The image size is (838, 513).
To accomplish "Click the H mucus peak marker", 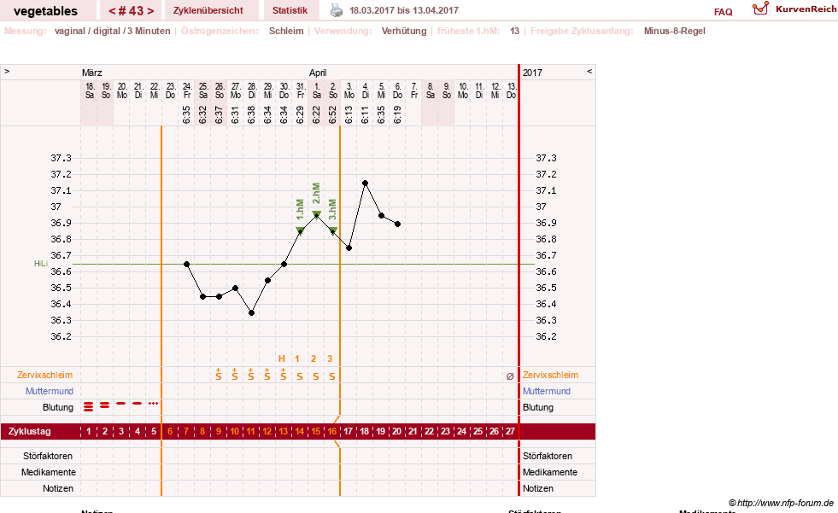I will point(282,359).
